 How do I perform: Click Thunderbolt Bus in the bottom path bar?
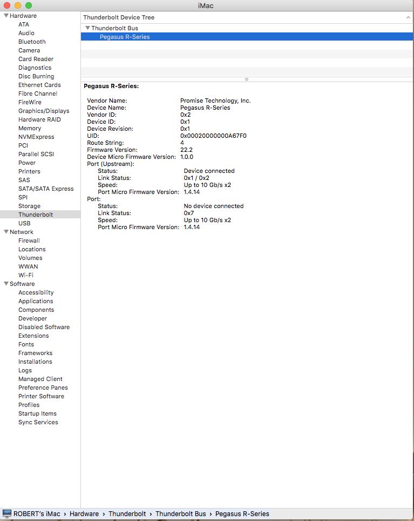[x=181, y=513]
